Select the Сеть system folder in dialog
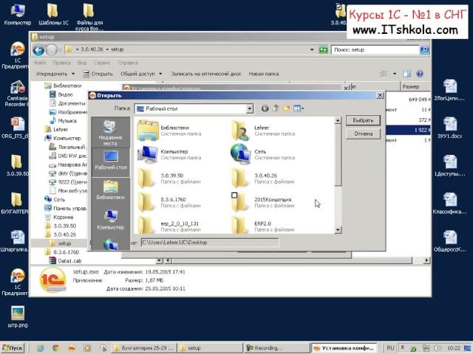The height and width of the screenshot is (354, 473). point(263,154)
